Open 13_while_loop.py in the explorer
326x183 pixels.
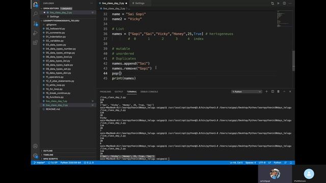pos(56,85)
